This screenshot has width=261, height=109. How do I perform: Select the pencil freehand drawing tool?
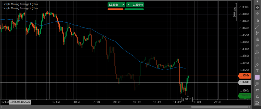click(x=257, y=33)
